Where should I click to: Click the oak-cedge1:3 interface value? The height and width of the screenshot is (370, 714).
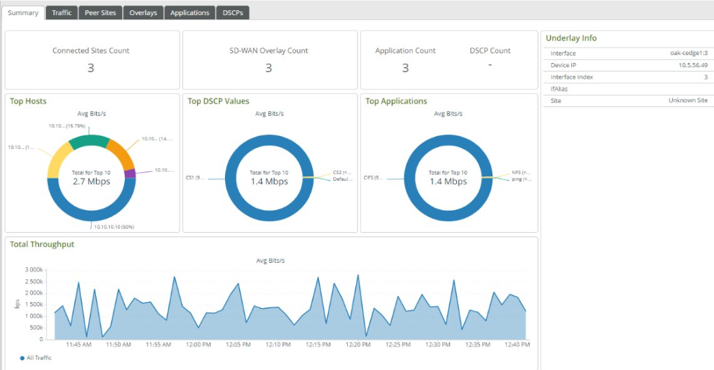pos(689,54)
